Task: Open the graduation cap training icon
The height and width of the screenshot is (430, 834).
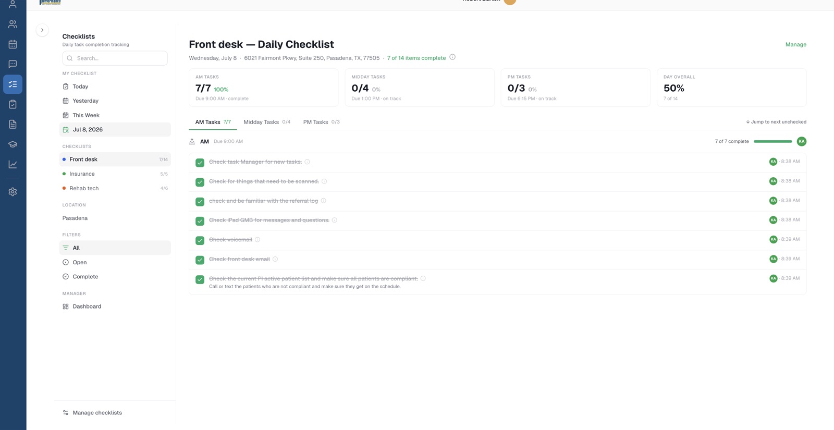Action: (x=13, y=144)
